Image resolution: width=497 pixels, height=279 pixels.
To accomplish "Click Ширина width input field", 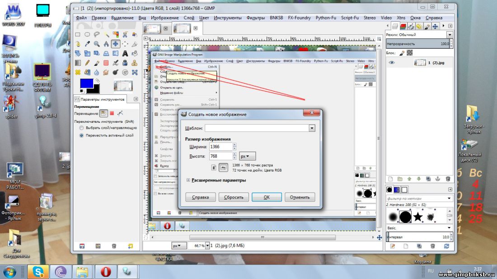I will [221, 147].
